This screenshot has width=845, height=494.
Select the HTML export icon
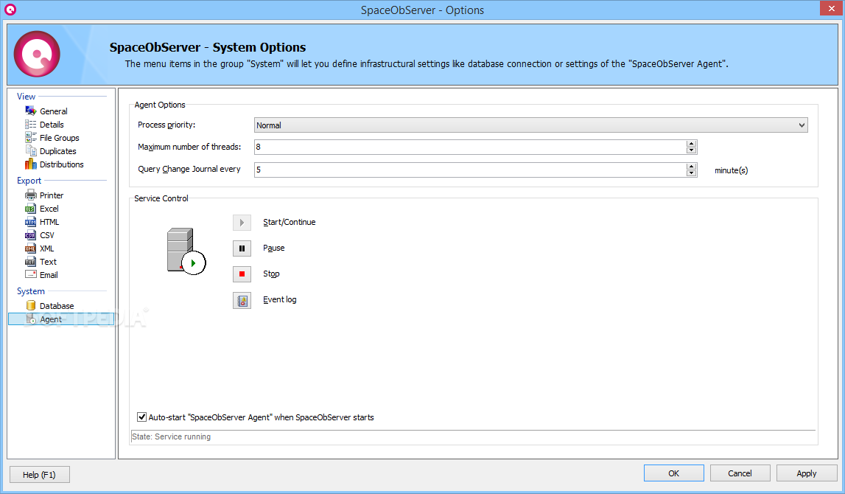pyautogui.click(x=31, y=222)
